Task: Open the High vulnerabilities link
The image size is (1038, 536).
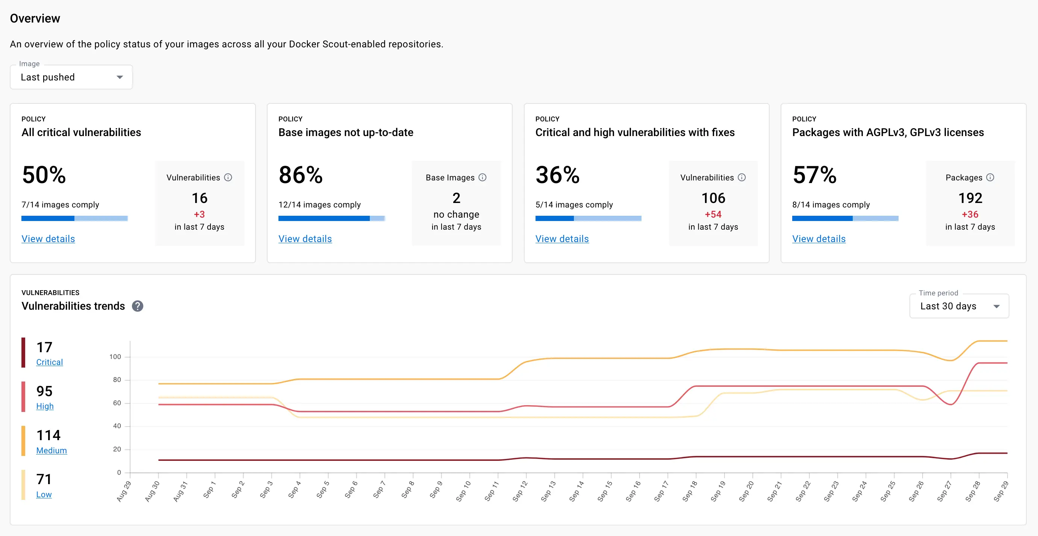Action: tap(45, 406)
